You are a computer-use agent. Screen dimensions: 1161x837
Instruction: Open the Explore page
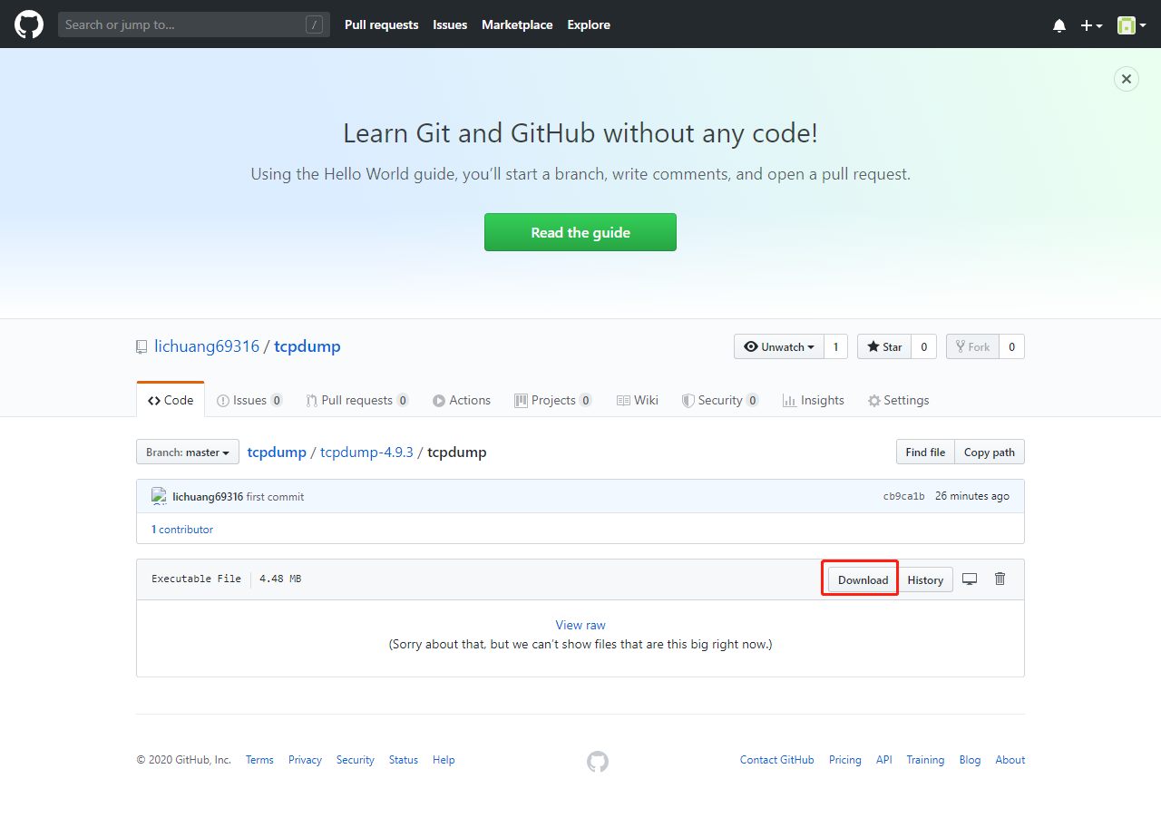tap(589, 24)
